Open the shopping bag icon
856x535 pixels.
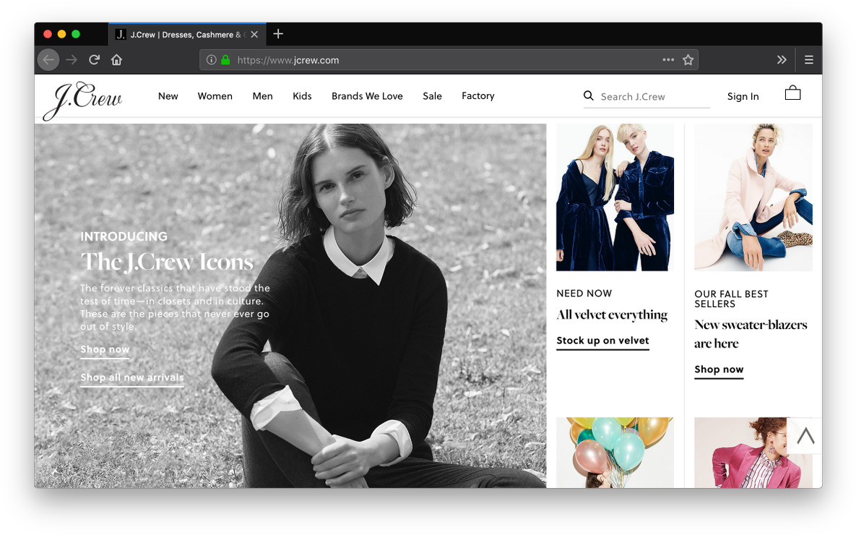click(x=792, y=93)
